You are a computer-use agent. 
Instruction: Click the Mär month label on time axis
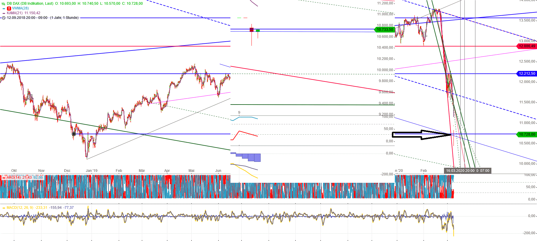point(142,171)
